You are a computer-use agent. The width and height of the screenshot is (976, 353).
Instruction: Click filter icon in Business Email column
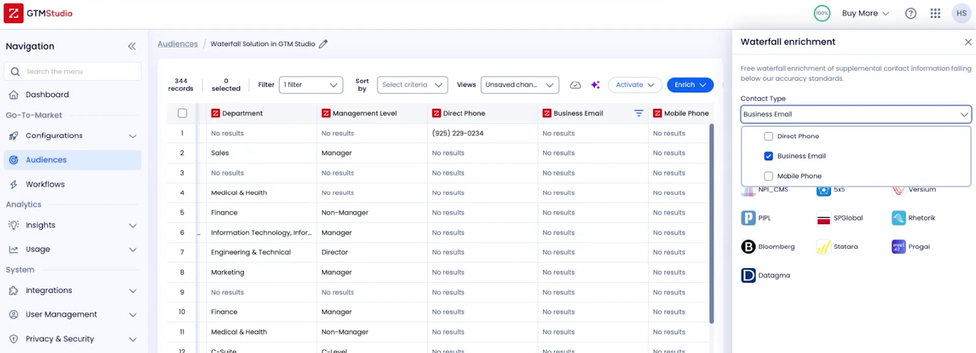tap(638, 113)
